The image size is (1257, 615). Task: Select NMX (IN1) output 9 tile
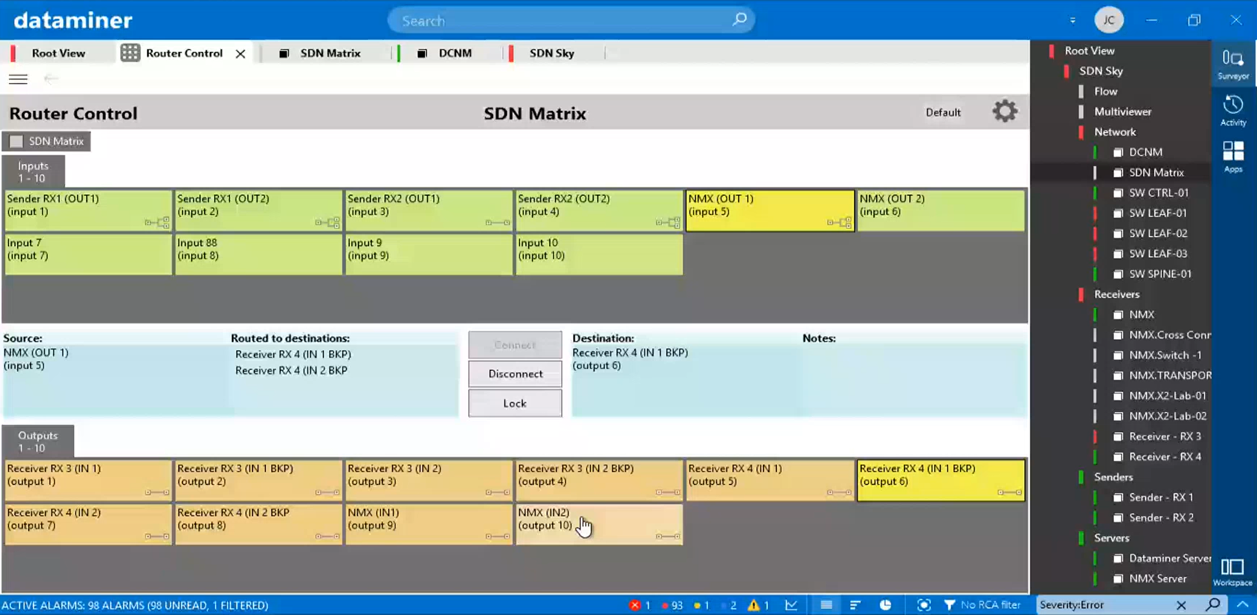click(429, 524)
